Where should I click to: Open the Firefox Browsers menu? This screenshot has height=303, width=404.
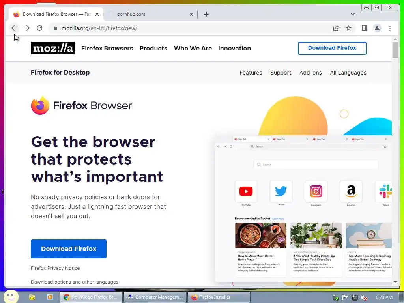point(107,48)
